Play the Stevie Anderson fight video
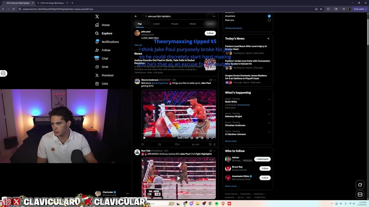Image resolution: width=369 pixels, height=207 pixels. point(144,138)
